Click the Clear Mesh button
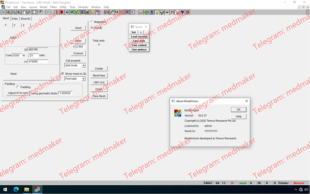 pyautogui.click(x=99, y=96)
